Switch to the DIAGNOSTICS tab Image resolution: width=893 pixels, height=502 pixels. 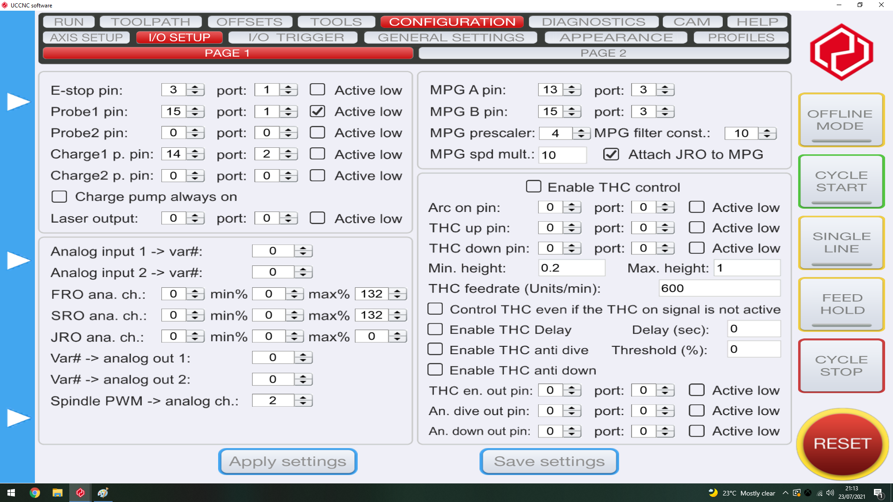[x=593, y=22]
